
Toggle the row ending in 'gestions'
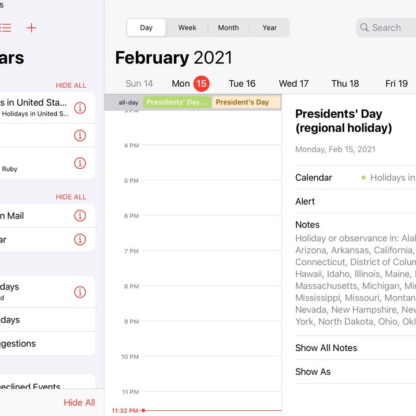(x=48, y=343)
